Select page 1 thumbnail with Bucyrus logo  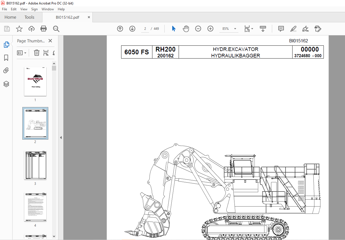pos(35,81)
